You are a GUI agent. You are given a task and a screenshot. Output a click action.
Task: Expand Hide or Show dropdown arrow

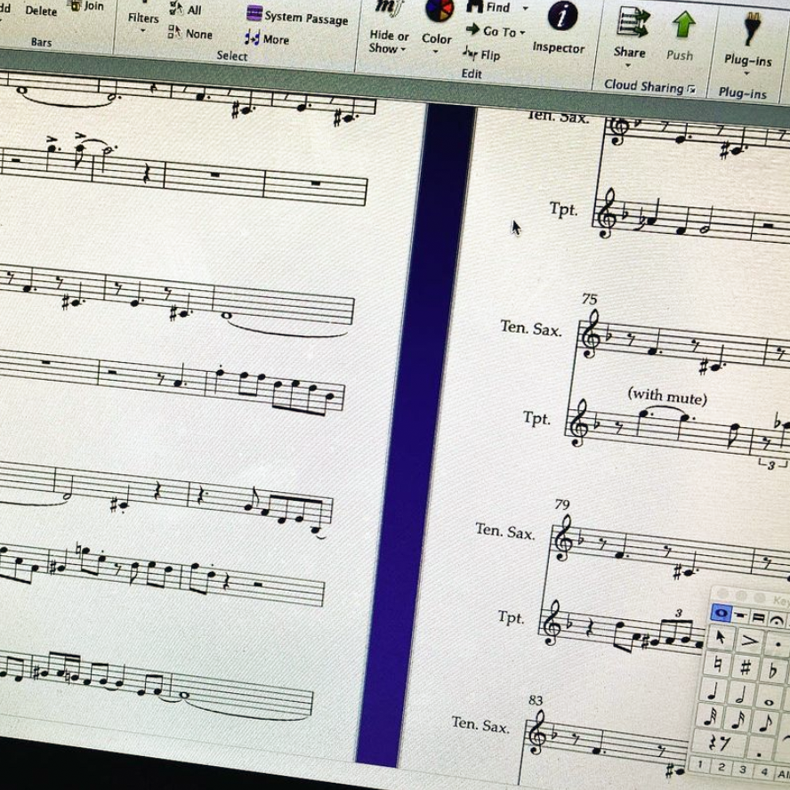[403, 49]
